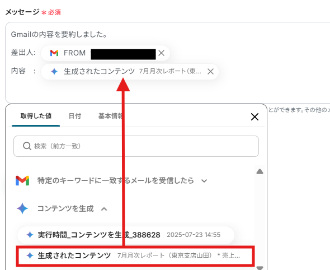Click sparkle icon on 実行時間 item
The image size is (330, 270).
pos(30,235)
